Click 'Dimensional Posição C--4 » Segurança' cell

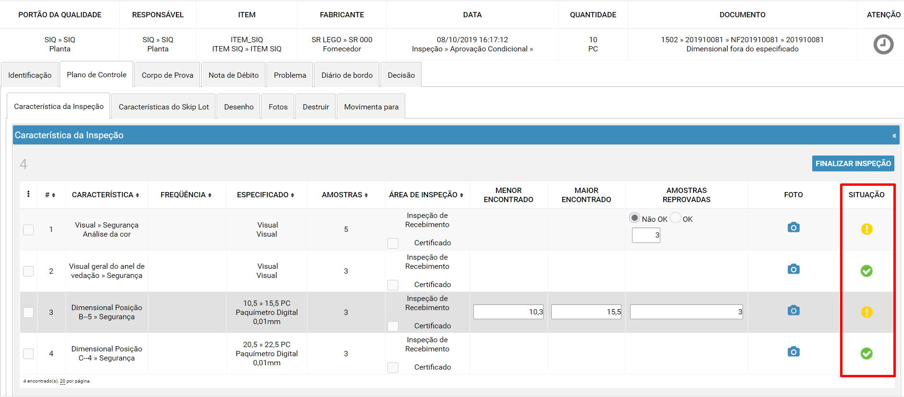[107, 353]
